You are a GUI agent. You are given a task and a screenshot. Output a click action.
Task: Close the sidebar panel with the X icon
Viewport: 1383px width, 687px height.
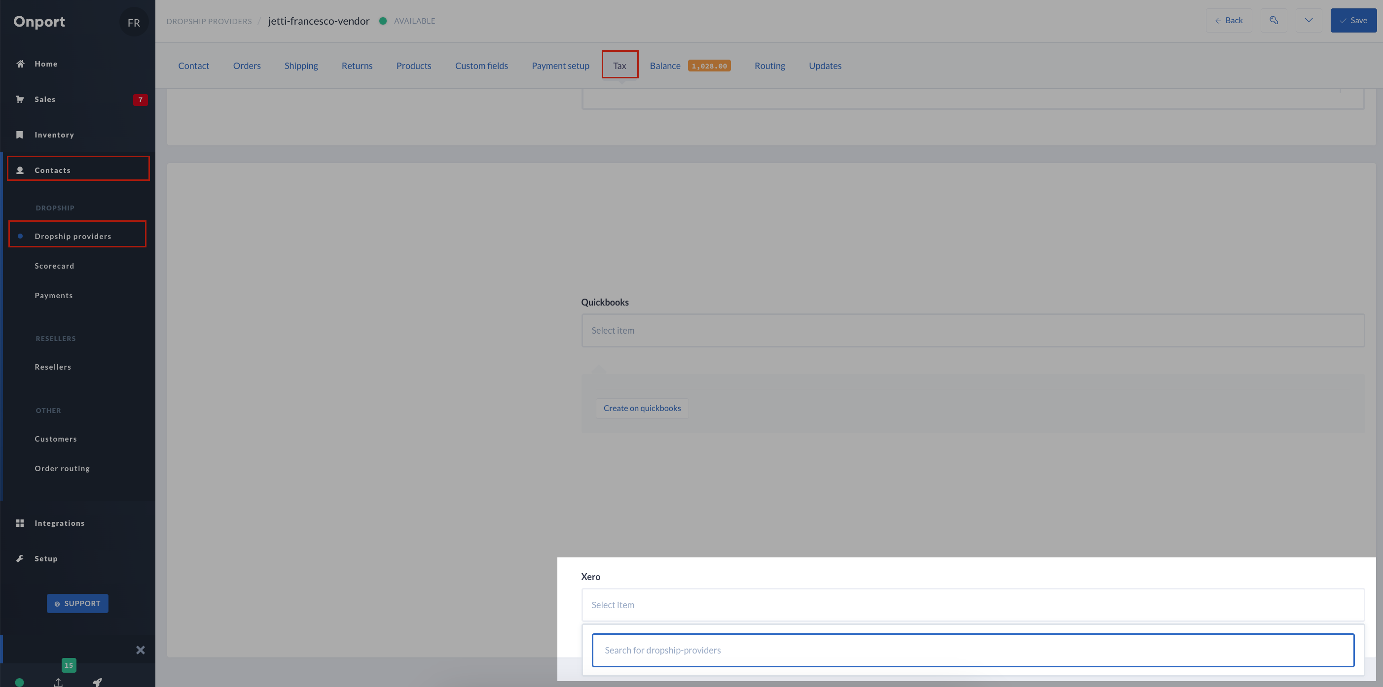pos(141,650)
